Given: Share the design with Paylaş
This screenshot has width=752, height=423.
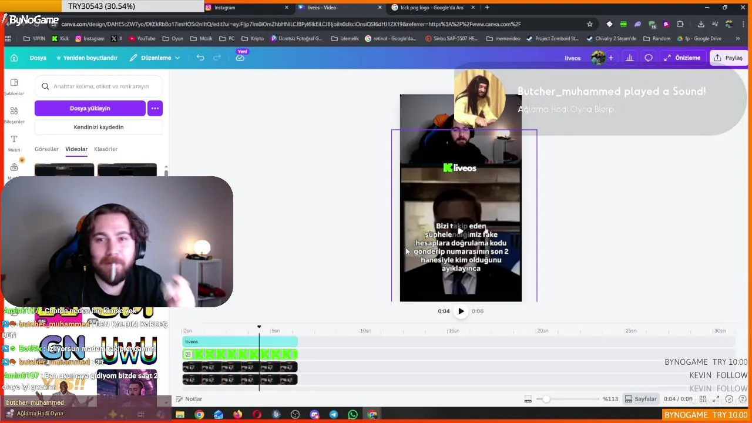Looking at the screenshot, I should tap(728, 58).
